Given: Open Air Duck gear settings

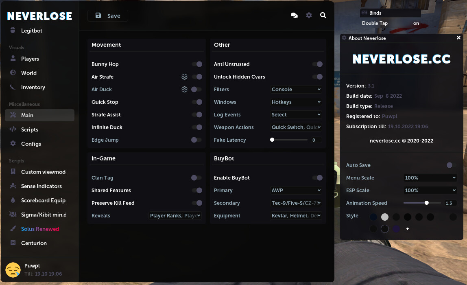Looking at the screenshot, I should [184, 90].
